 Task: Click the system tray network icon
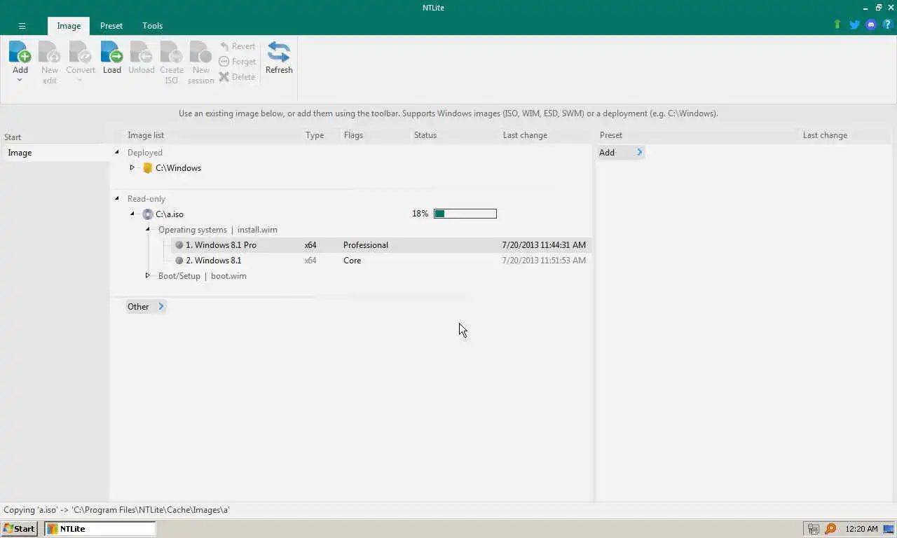[813, 529]
